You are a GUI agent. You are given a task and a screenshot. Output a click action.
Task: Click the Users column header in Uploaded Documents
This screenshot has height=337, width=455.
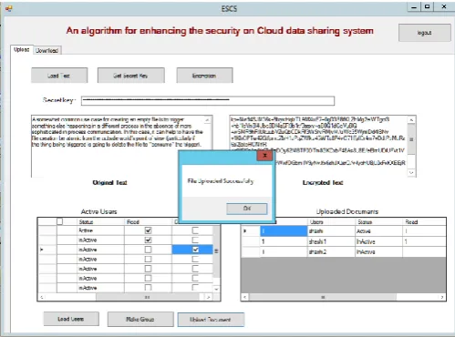pos(331,222)
